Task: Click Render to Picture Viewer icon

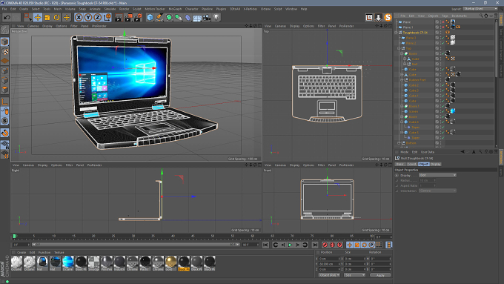Action: coord(128,17)
